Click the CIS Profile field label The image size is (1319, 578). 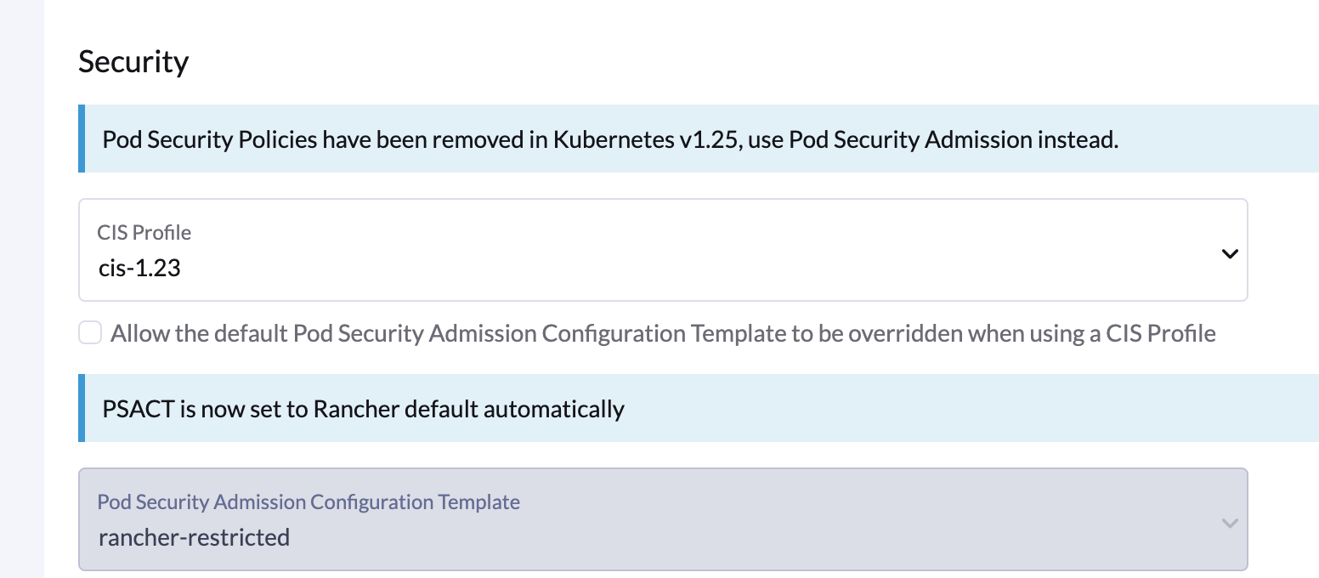click(144, 232)
